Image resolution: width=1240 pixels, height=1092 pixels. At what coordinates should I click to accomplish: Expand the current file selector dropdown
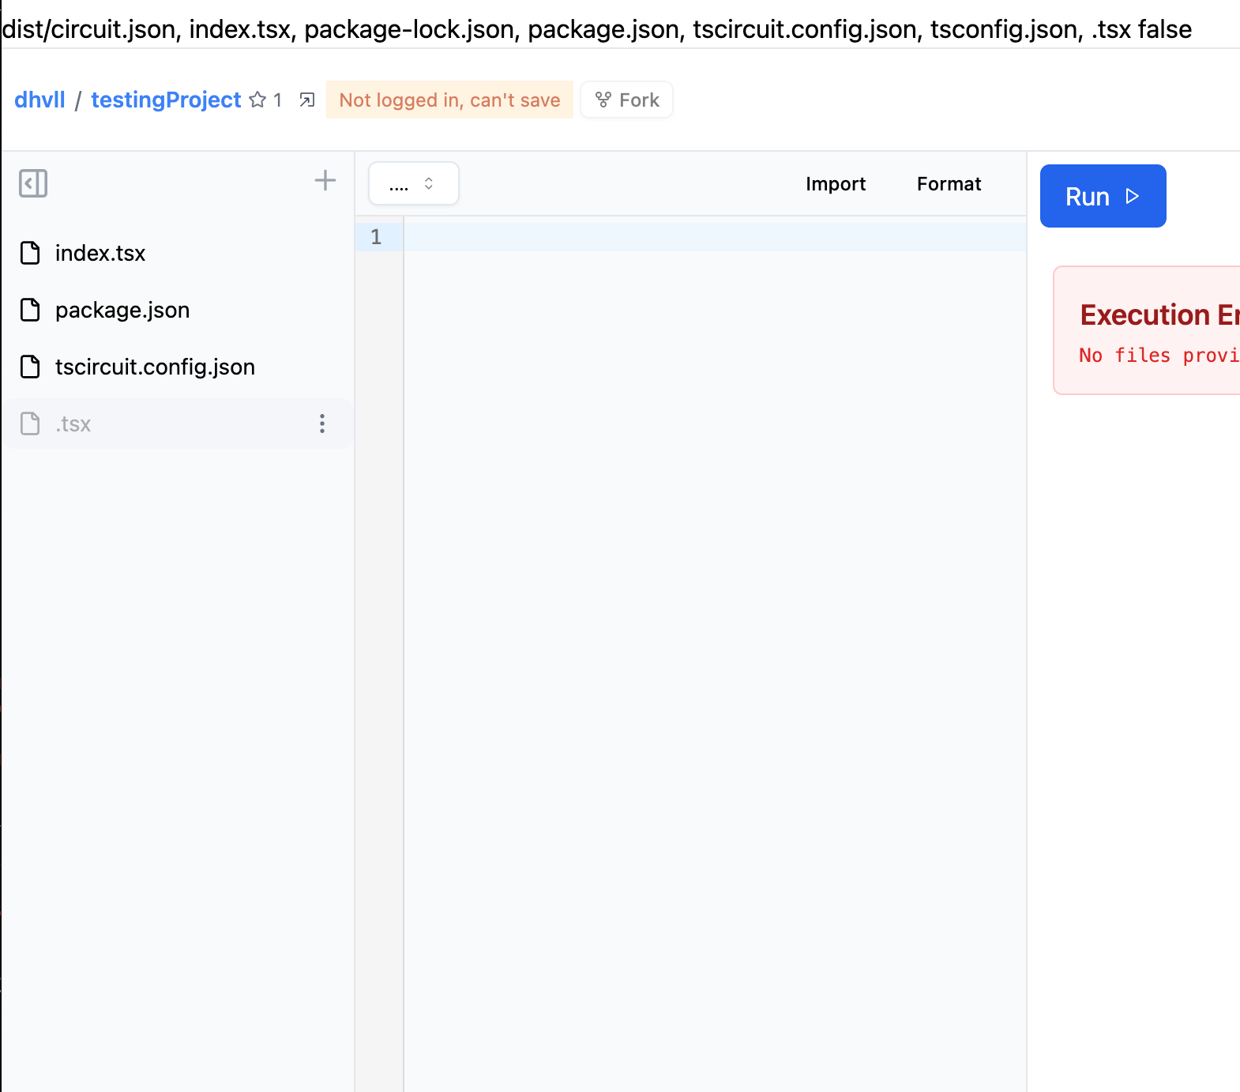[x=413, y=184]
